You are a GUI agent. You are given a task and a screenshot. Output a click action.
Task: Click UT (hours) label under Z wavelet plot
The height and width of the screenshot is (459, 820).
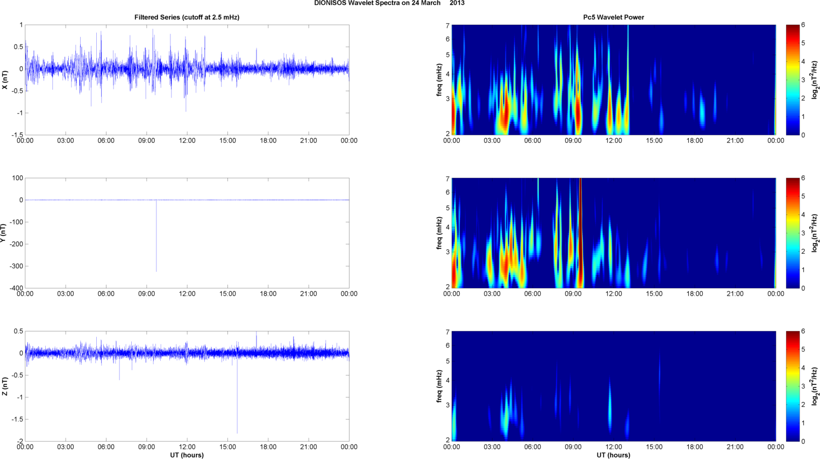(614, 455)
